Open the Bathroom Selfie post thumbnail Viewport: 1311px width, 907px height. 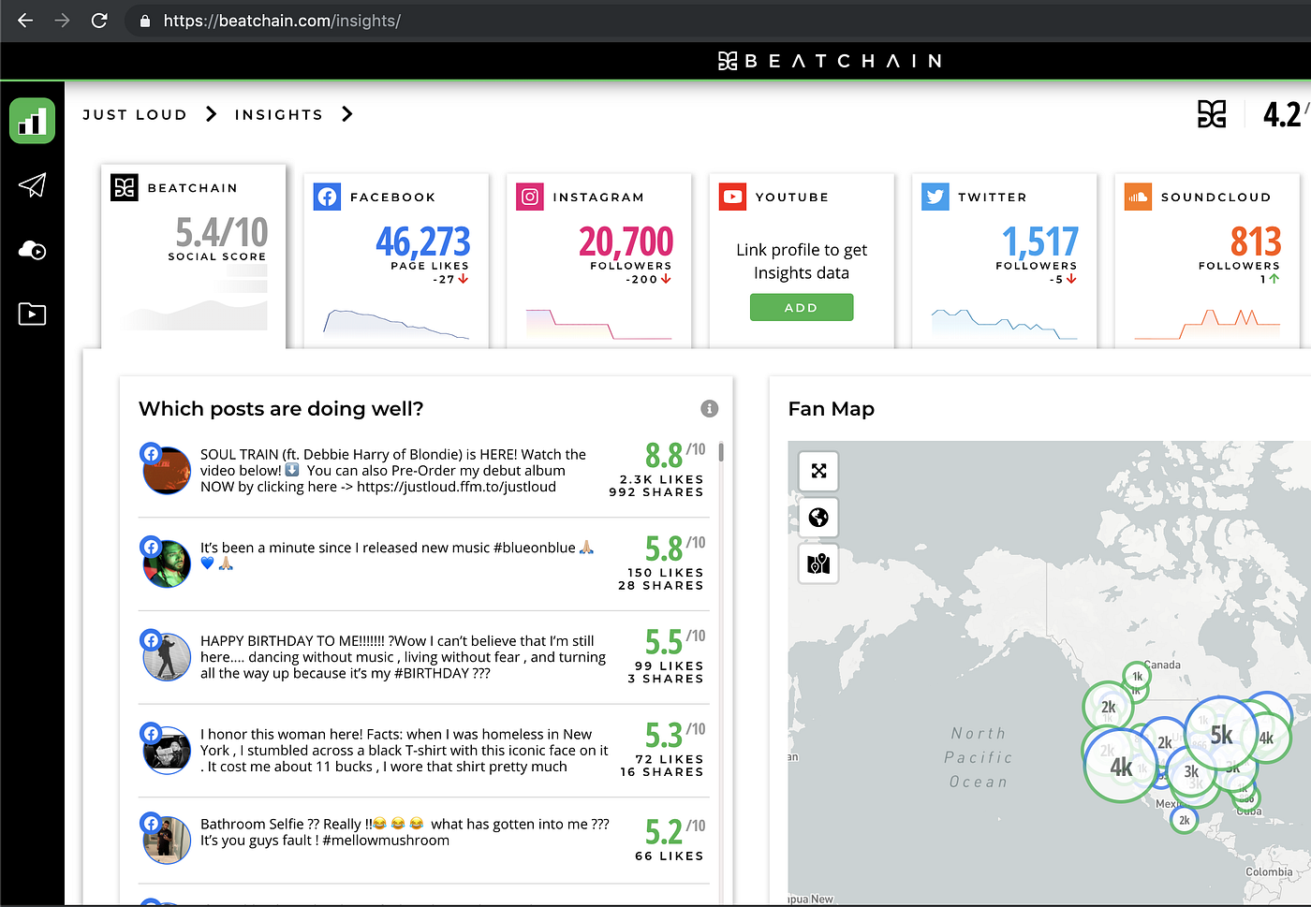tap(167, 840)
